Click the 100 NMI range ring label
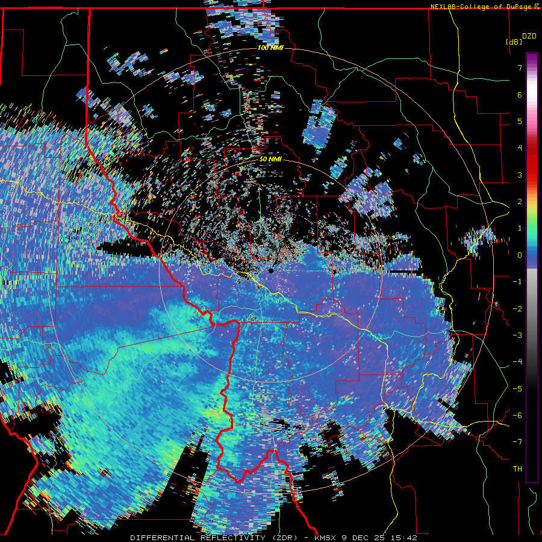Screen dimensions: 542x542 point(270,48)
